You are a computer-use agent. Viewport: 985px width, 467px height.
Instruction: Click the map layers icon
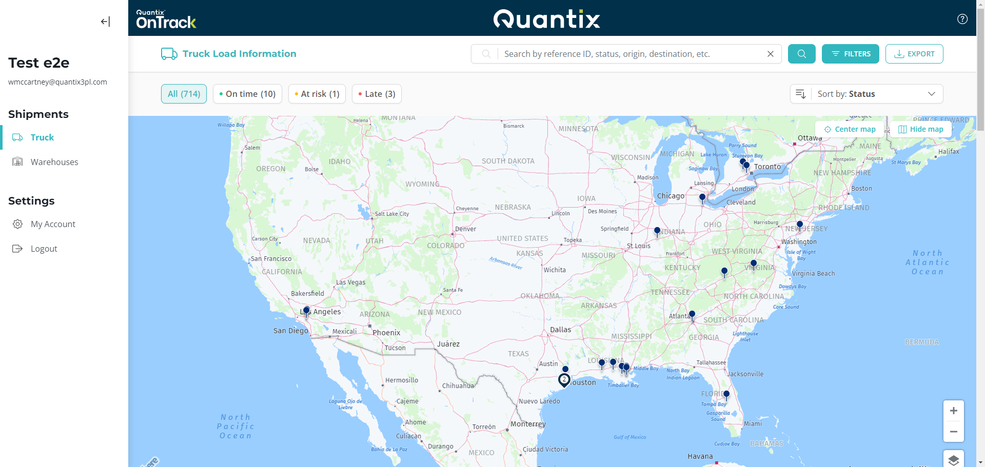pos(954,459)
